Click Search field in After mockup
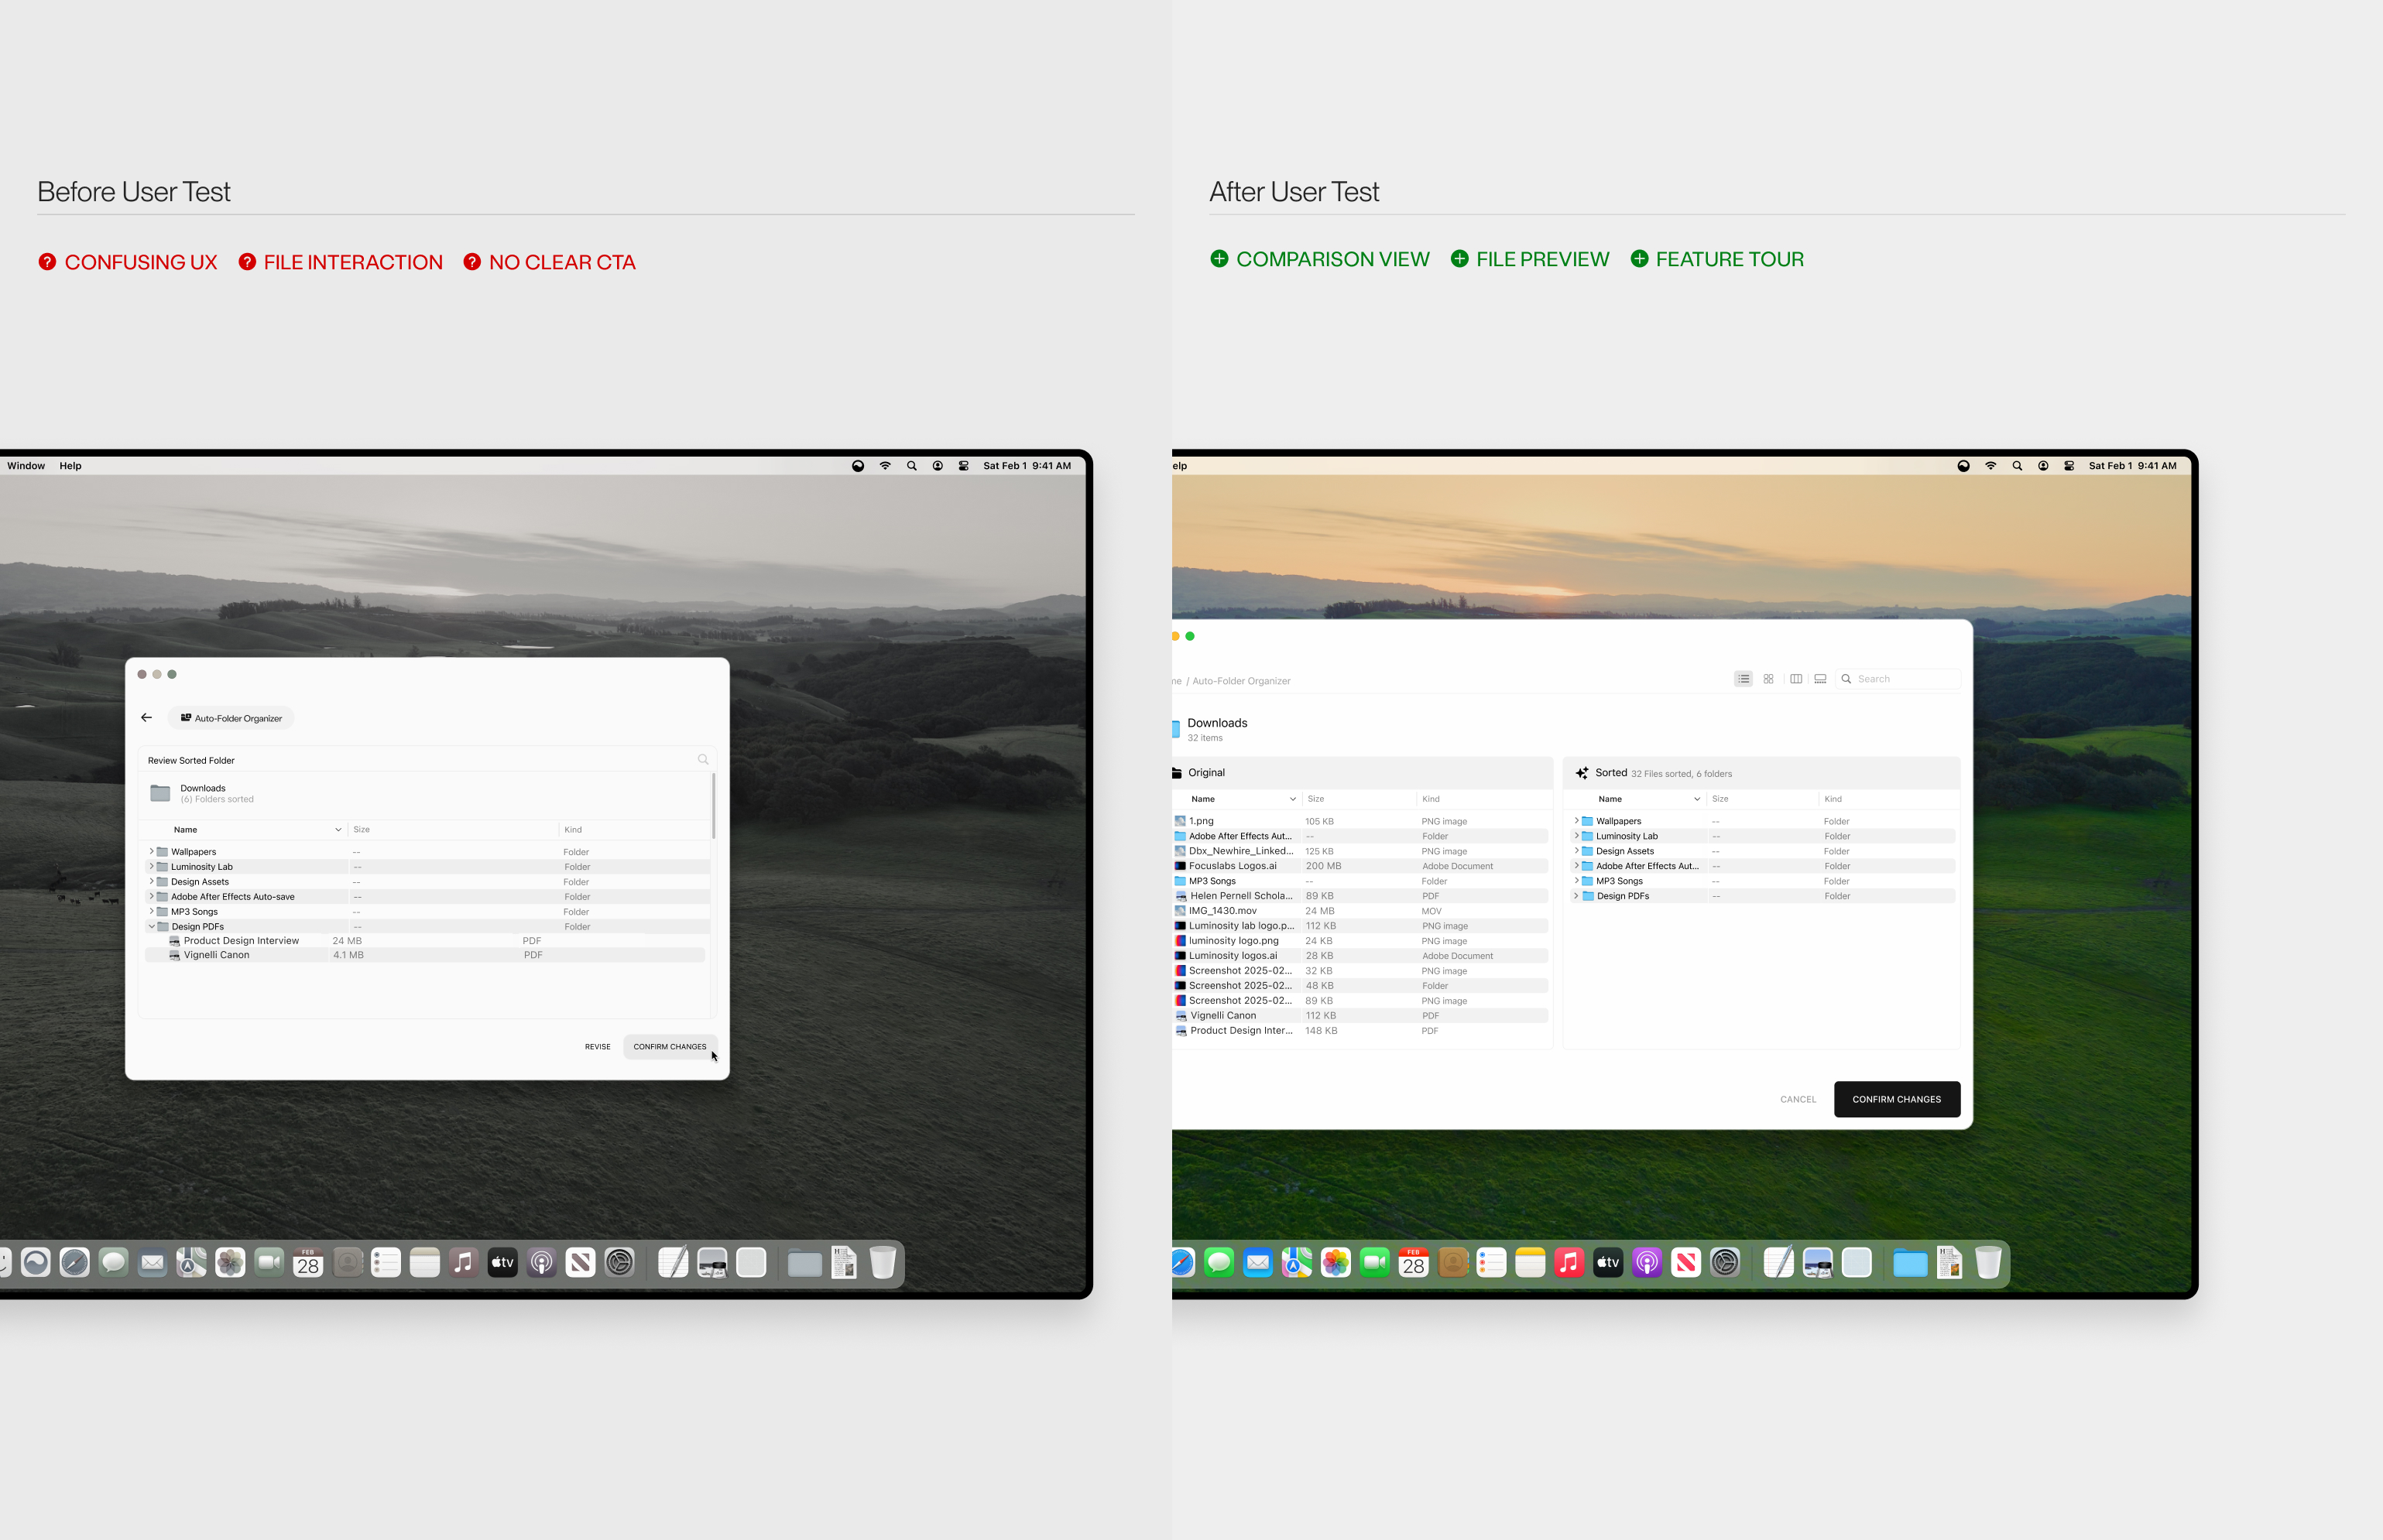The height and width of the screenshot is (1540, 2383). coord(1898,679)
